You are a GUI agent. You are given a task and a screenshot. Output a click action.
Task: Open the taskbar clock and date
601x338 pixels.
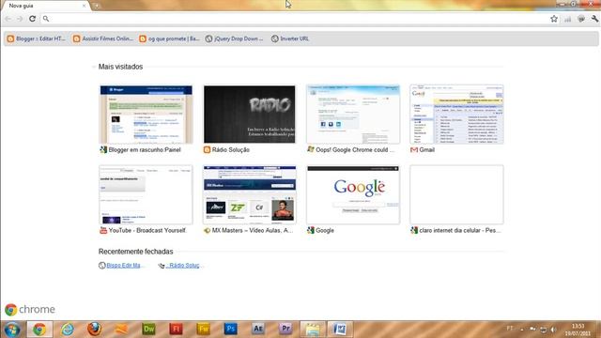578,330
